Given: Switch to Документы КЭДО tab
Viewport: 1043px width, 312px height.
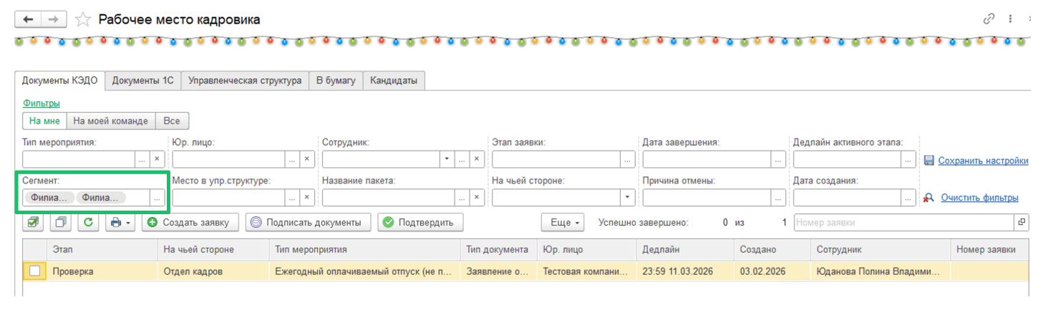Looking at the screenshot, I should pyautogui.click(x=60, y=81).
